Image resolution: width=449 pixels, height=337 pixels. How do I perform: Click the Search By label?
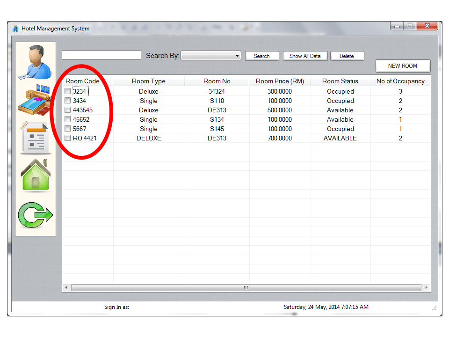tap(162, 56)
